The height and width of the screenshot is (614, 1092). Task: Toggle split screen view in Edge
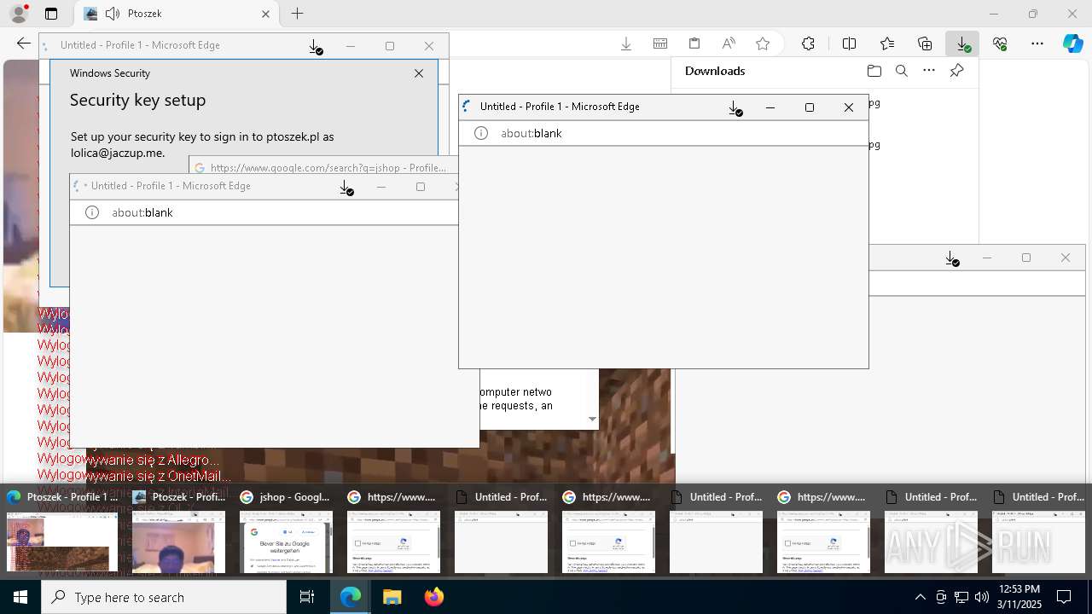[849, 43]
